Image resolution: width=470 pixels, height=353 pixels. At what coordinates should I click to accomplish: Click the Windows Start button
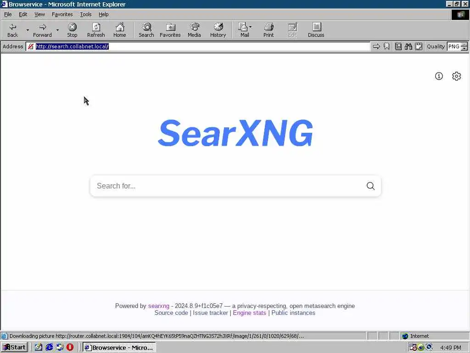pyautogui.click(x=14, y=347)
